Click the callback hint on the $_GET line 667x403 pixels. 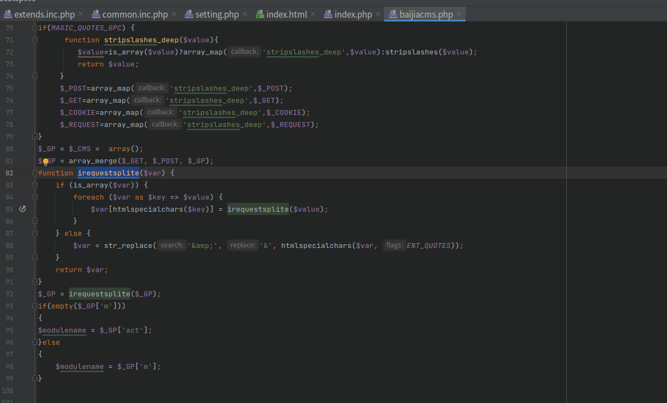click(x=147, y=100)
